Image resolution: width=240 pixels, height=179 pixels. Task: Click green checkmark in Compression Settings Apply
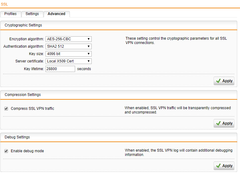coord(218,123)
